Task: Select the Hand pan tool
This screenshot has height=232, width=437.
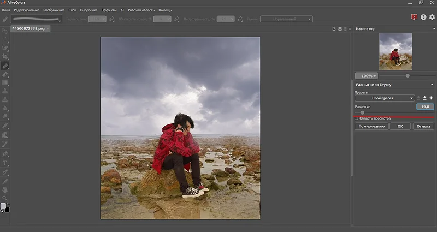Action: (x=5, y=190)
